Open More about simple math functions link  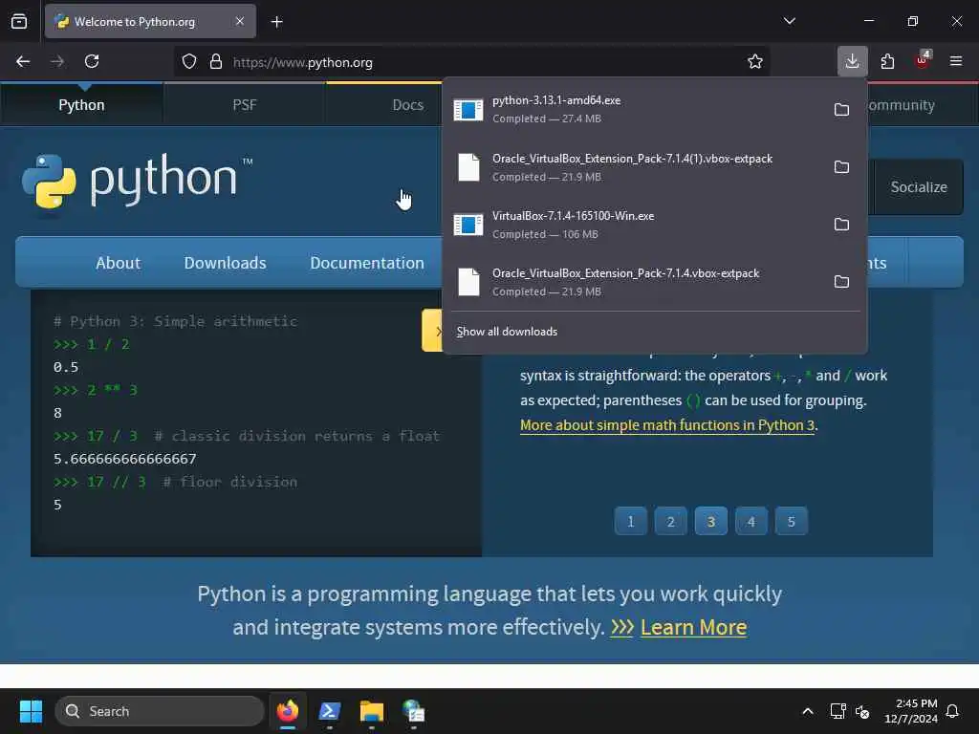tap(667, 425)
